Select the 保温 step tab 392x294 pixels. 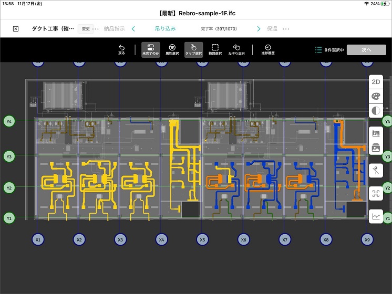point(272,29)
